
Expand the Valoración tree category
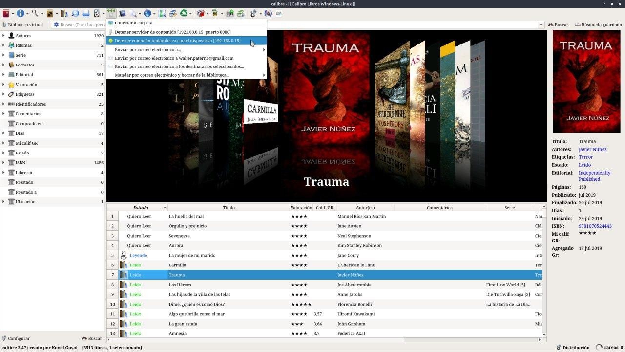(3, 85)
